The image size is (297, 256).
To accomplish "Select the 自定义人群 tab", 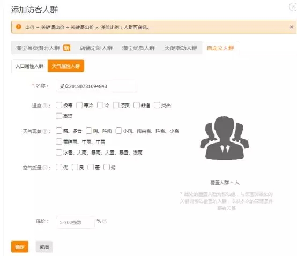I will tap(220, 48).
